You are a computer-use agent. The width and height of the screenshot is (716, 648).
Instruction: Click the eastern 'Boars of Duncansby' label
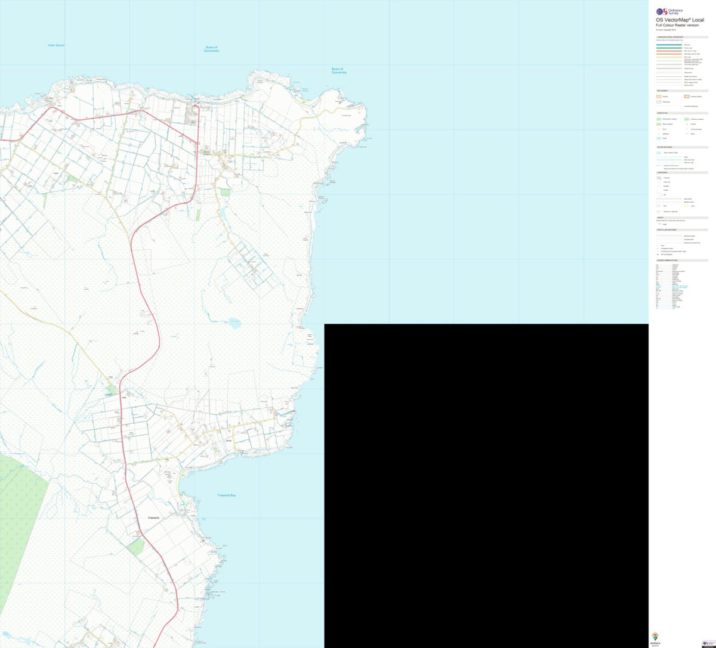pyautogui.click(x=339, y=70)
